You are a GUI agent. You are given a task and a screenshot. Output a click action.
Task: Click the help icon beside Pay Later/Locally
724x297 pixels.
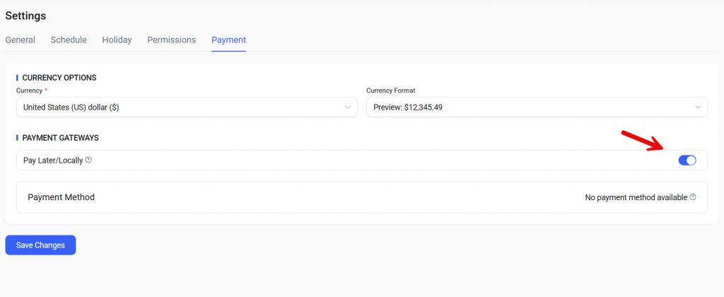tap(88, 160)
